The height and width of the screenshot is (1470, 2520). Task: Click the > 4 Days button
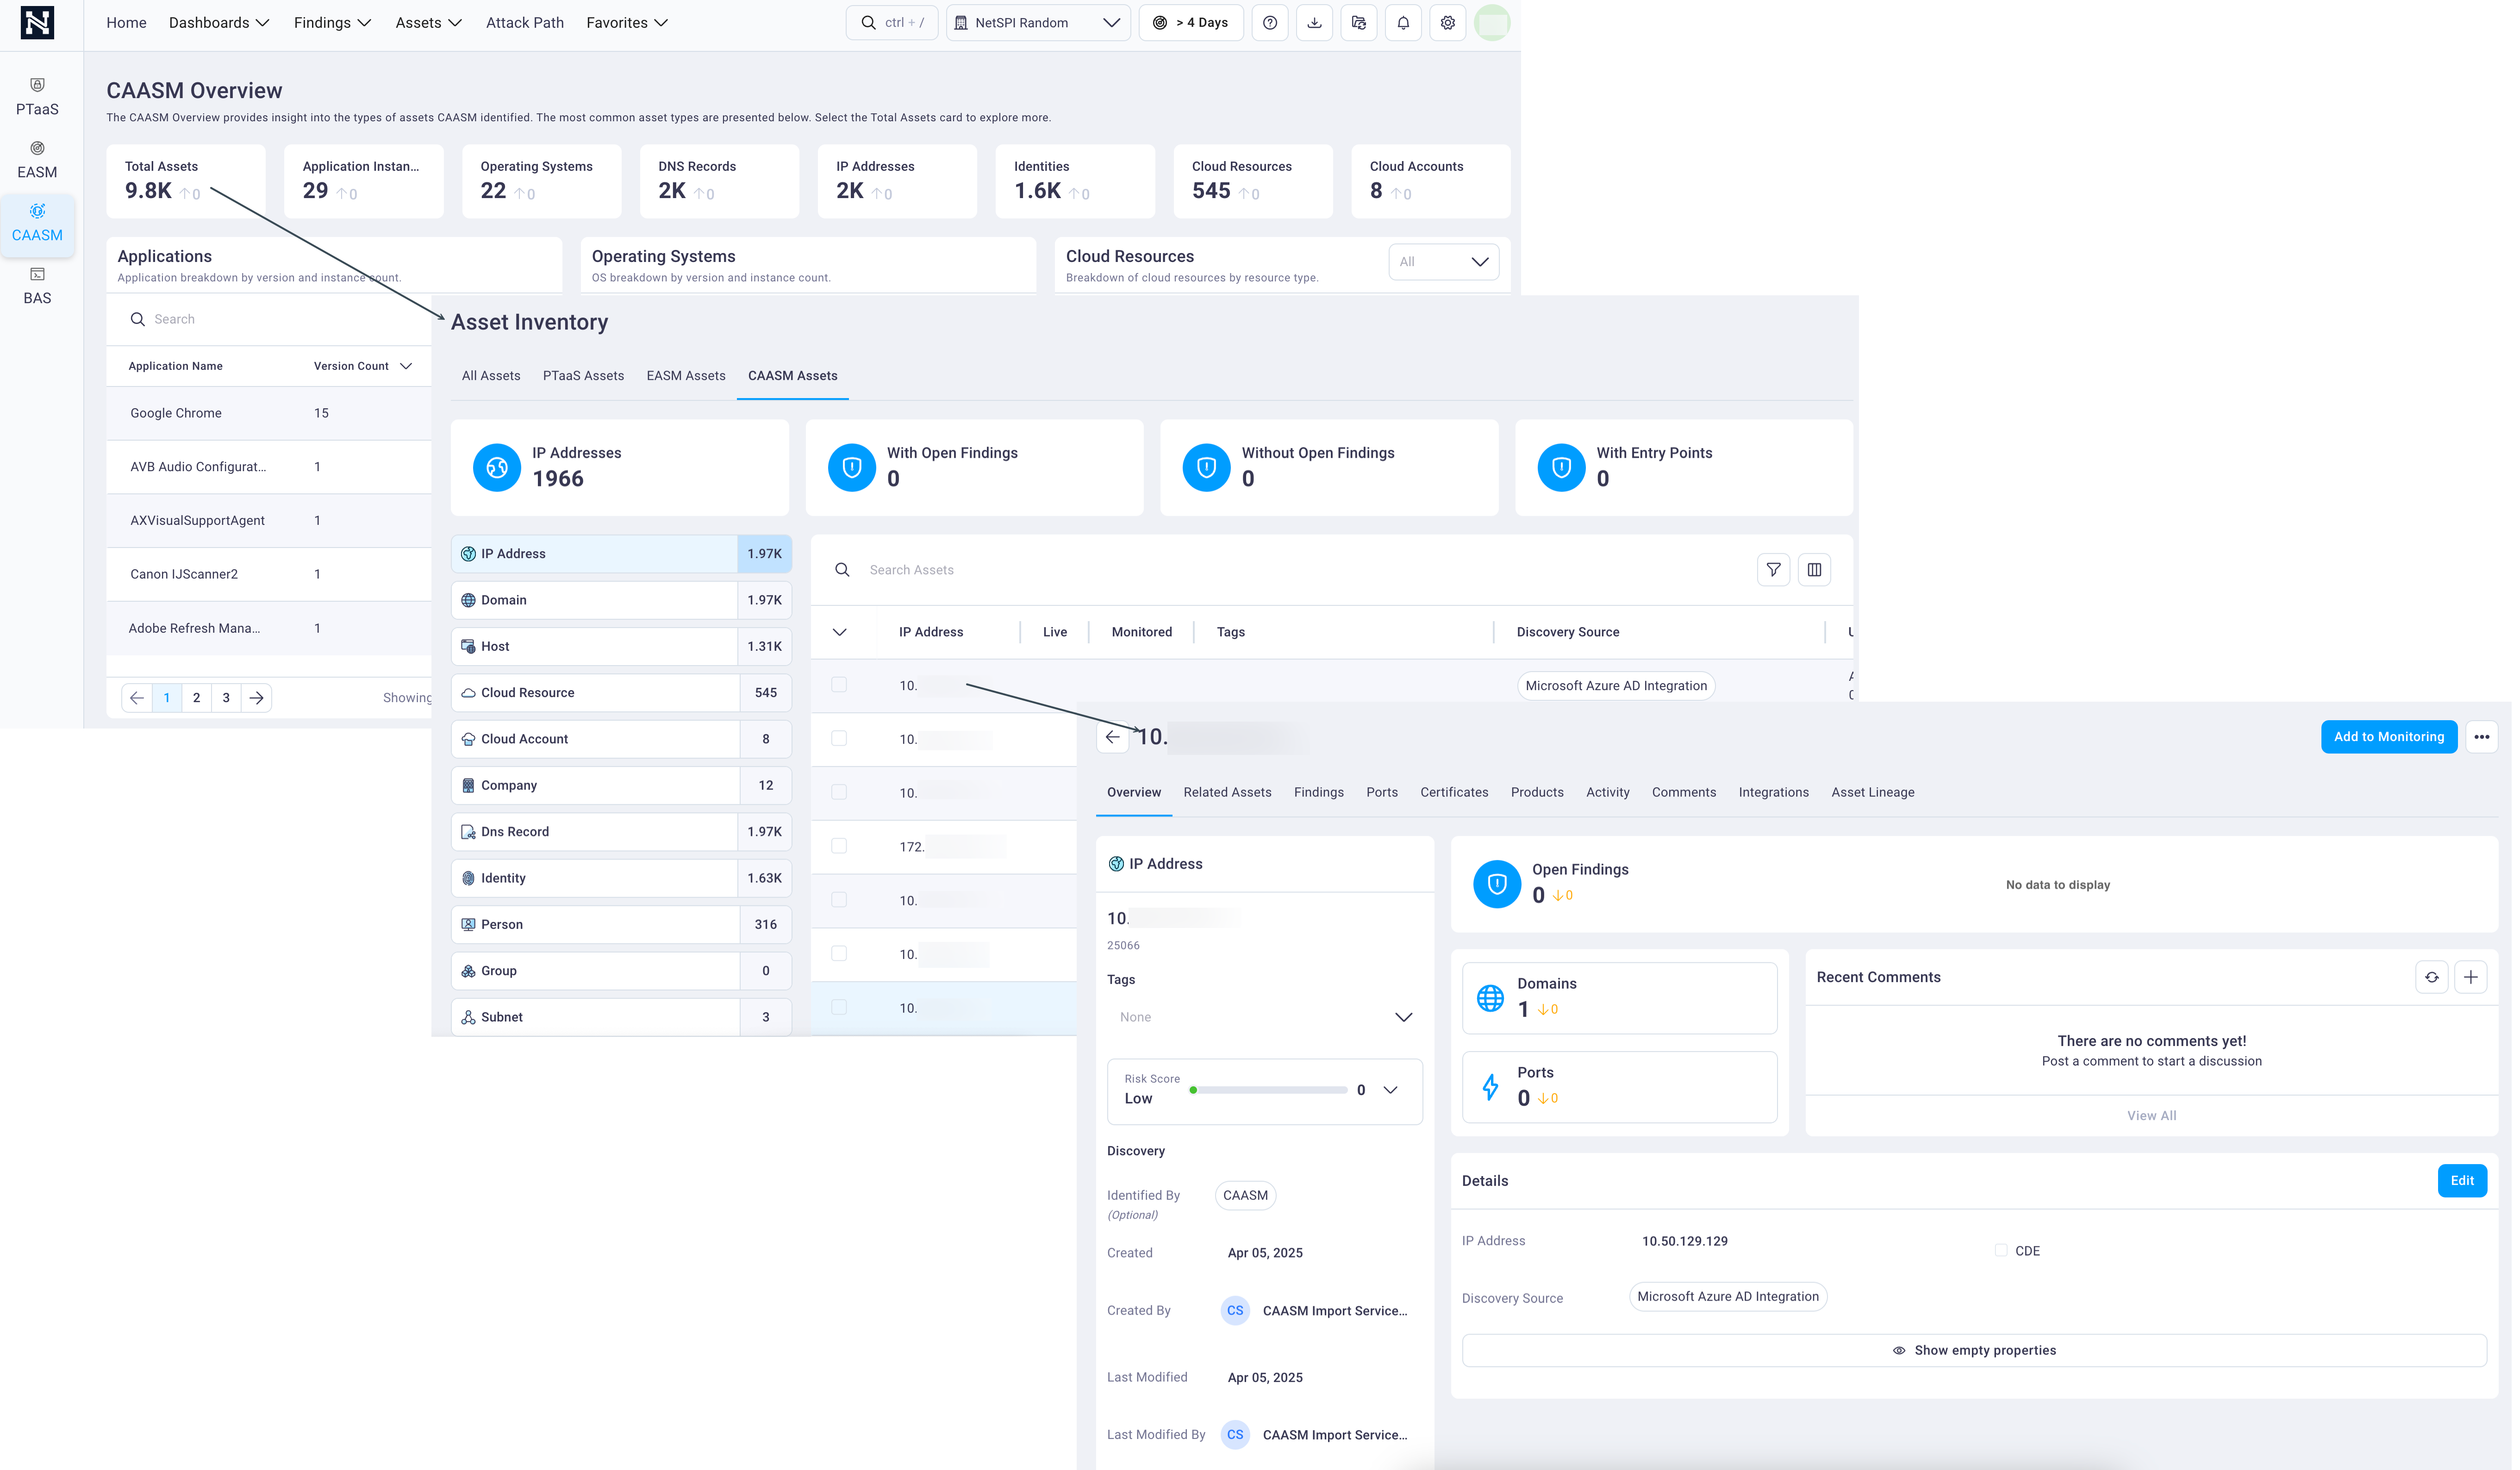tap(1191, 23)
